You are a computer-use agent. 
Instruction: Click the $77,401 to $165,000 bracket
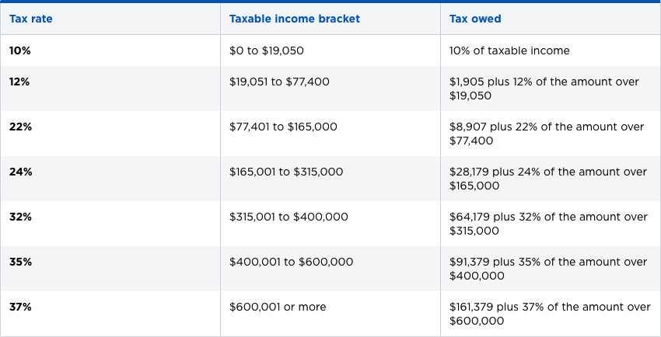[283, 127]
